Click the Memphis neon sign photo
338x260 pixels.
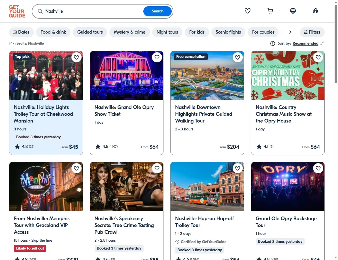tap(46, 186)
